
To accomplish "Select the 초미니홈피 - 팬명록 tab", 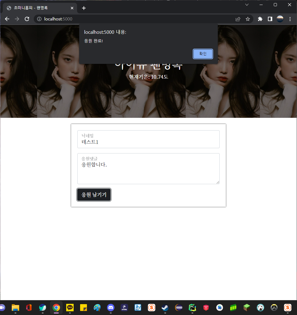I will pos(40,8).
